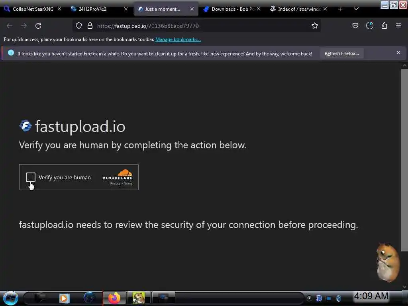The width and height of the screenshot is (408, 306).
Task: Click the info icon in notification bar
Action: [11, 53]
